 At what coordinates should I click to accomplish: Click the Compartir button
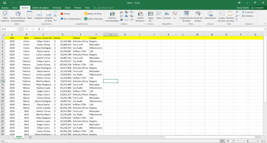pos(257,8)
